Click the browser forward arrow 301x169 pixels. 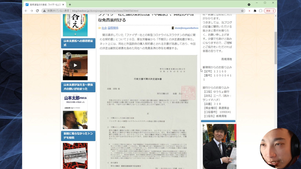32,11
